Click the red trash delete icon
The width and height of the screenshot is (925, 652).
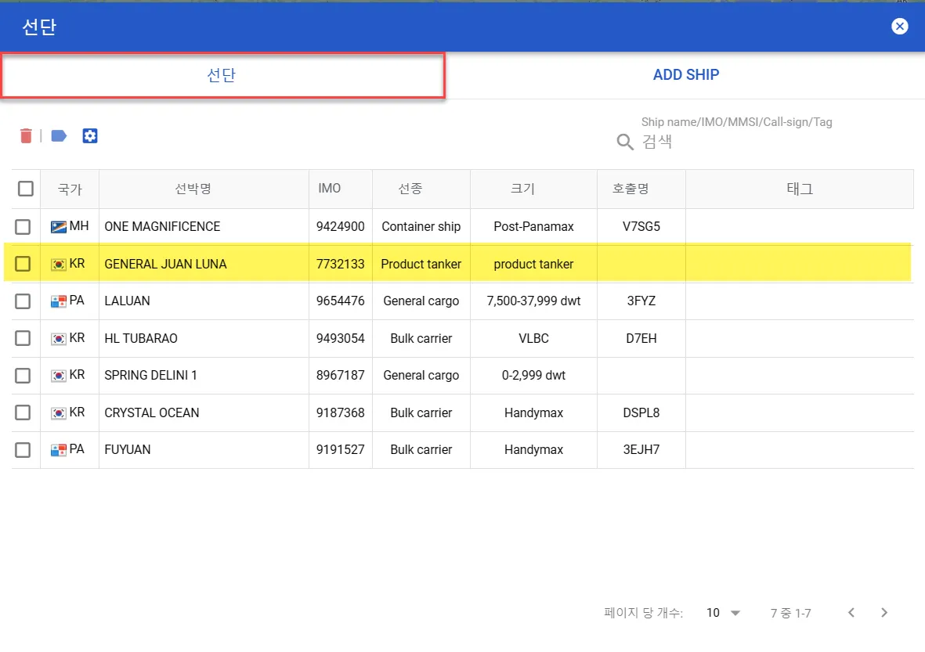coord(26,136)
